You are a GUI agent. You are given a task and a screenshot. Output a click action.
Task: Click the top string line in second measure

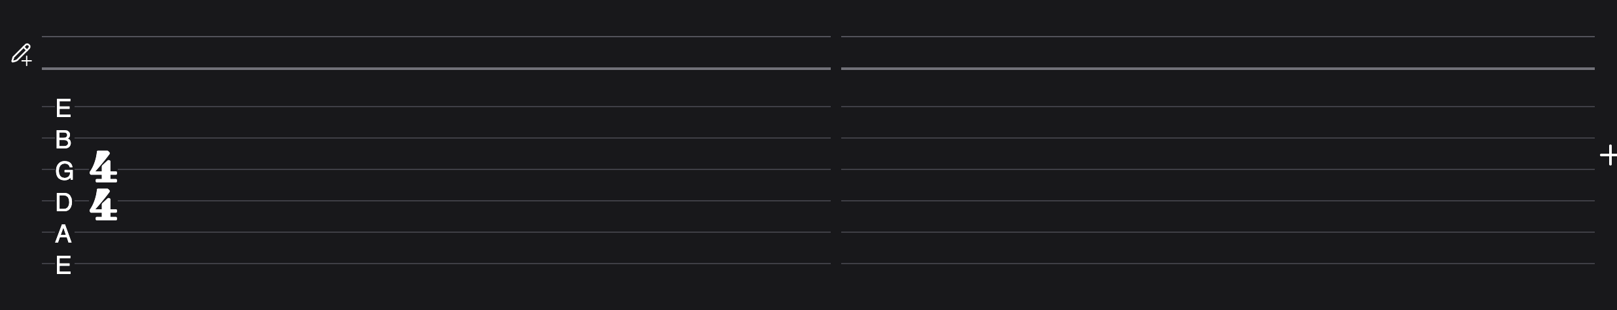click(x=1217, y=107)
